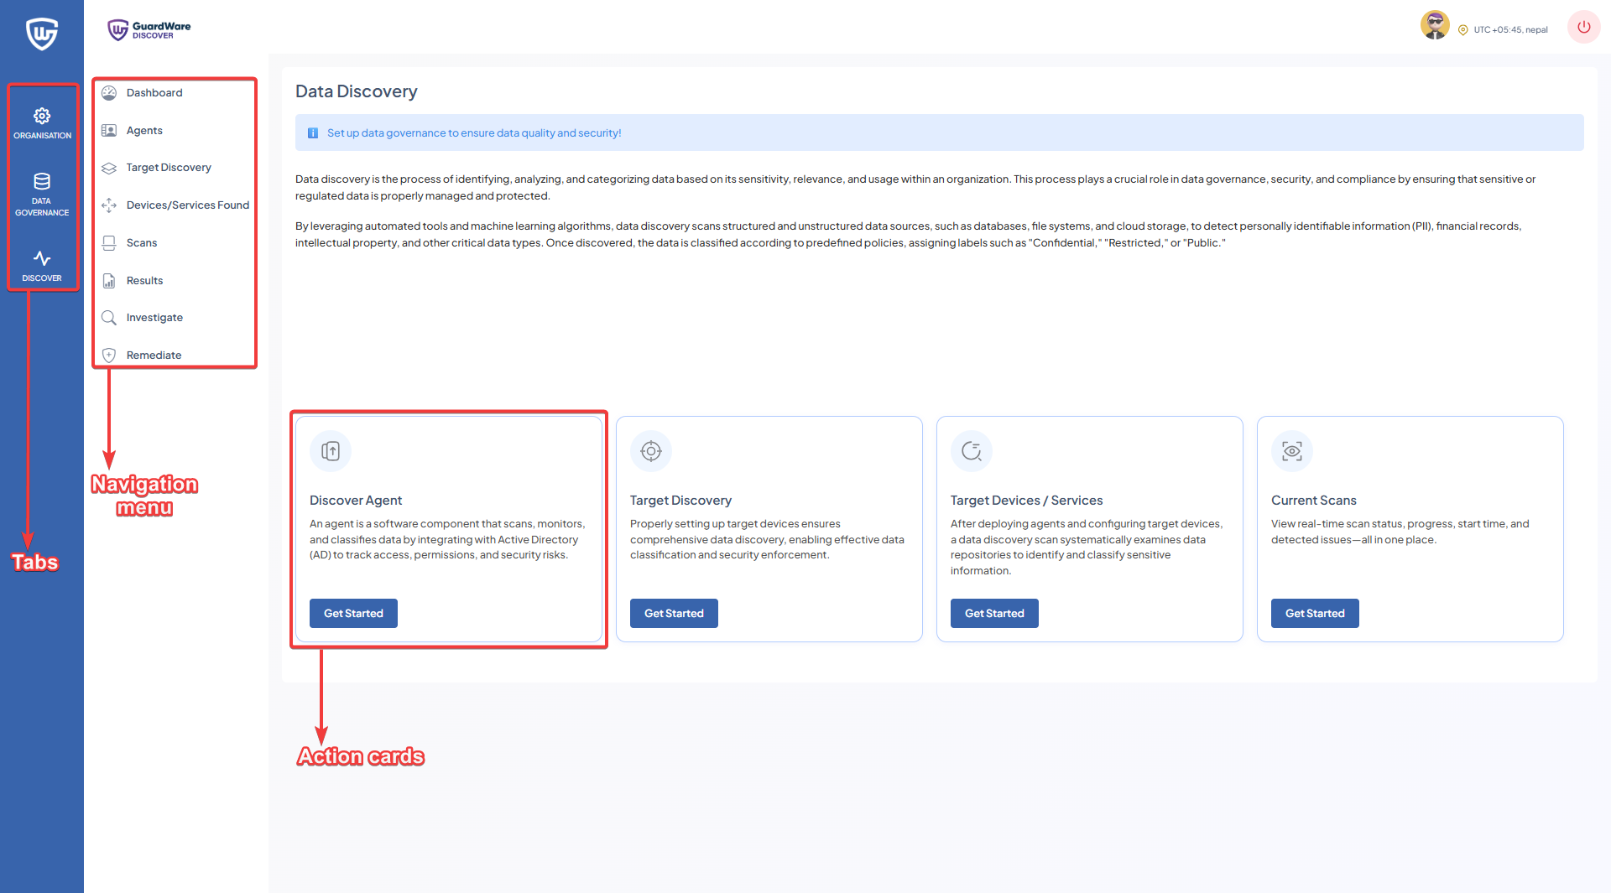The height and width of the screenshot is (893, 1611).
Task: Select the Discover tab
Action: [x=42, y=265]
